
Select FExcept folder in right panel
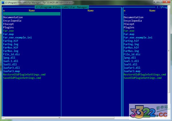pyautogui.click(x=129, y=24)
